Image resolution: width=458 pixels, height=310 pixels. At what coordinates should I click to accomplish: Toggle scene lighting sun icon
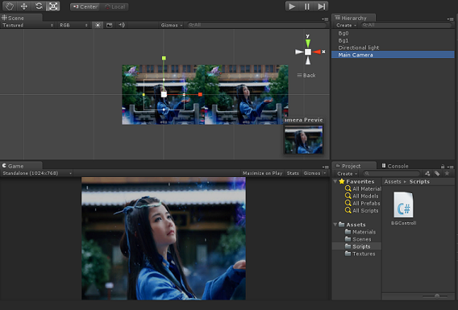coord(98,25)
